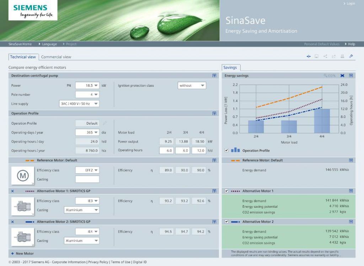Click the print toolbar icon
Viewport: 364px width, 266px height.
tap(342, 56)
